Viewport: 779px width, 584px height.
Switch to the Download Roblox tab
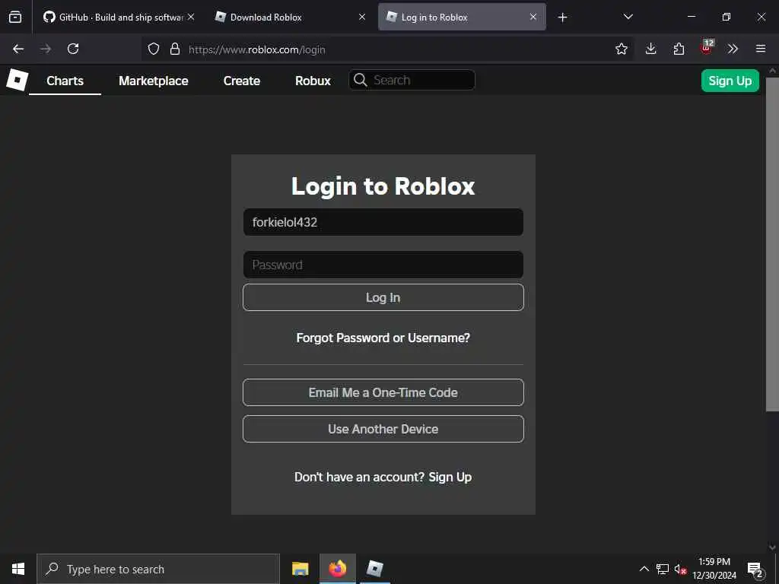(290, 17)
